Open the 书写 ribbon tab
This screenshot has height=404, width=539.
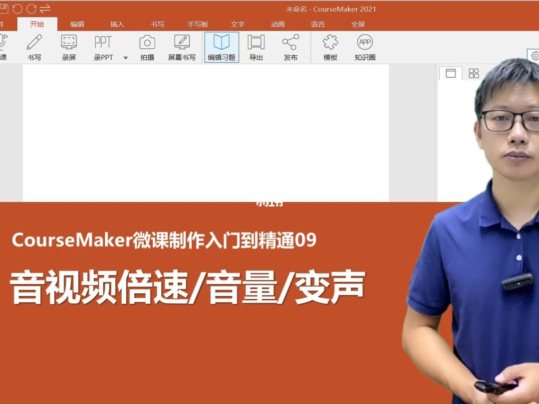[x=157, y=24]
